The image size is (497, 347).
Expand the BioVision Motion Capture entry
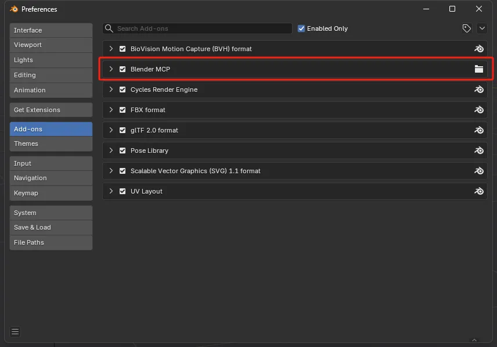pyautogui.click(x=111, y=49)
